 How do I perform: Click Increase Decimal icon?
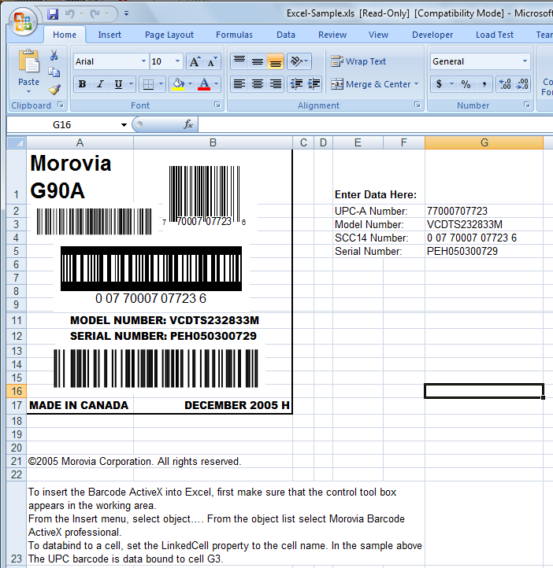click(505, 84)
